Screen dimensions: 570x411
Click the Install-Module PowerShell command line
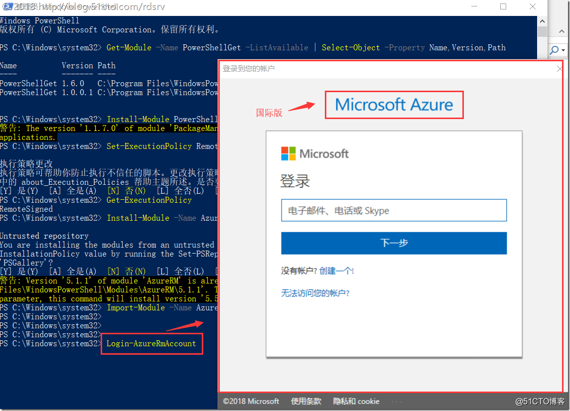click(x=162, y=119)
